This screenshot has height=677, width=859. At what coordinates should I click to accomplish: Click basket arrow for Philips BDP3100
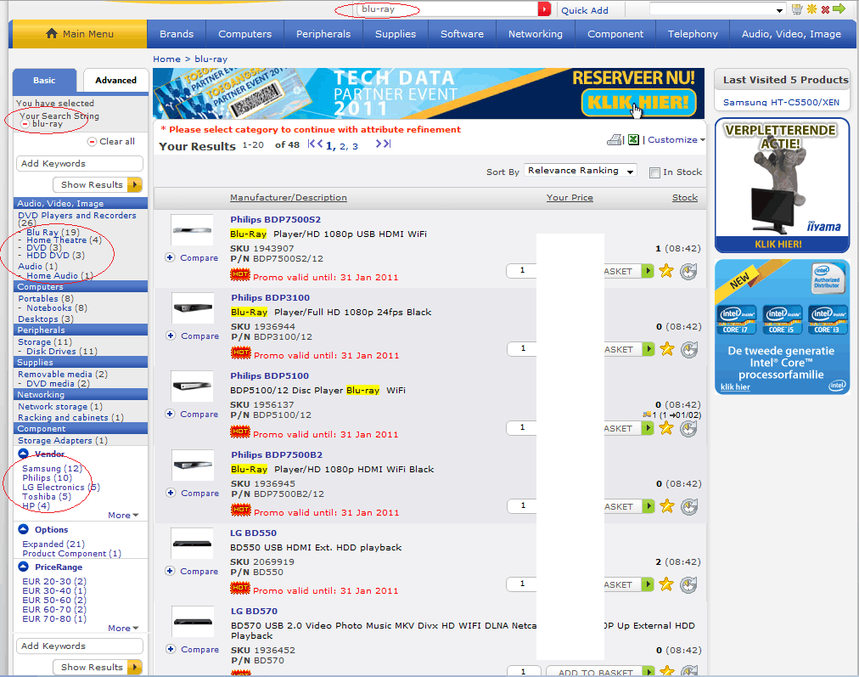click(x=648, y=349)
